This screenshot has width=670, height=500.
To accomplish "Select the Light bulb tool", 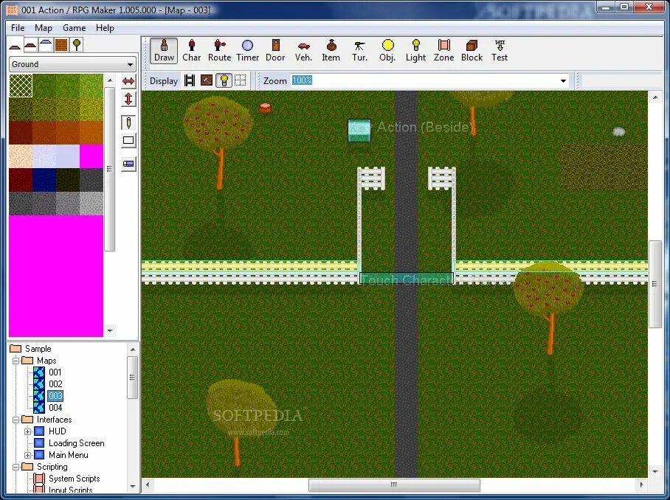I will tap(415, 51).
